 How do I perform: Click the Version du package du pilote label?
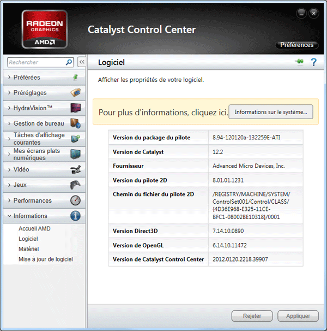(x=152, y=138)
